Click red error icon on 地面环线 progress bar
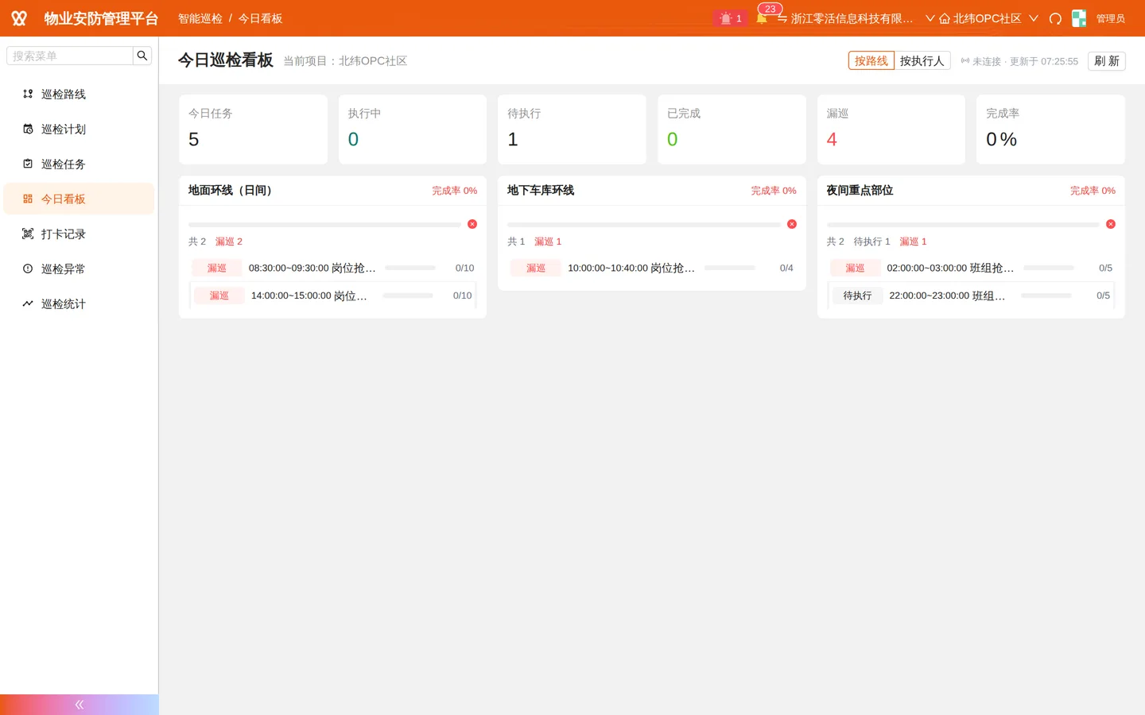Screen dimensions: 1145x715 pos(472,224)
